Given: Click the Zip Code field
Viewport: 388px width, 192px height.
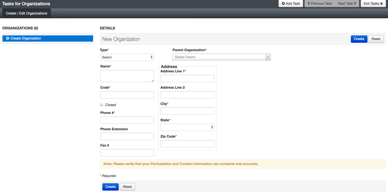Looking at the screenshot, I should click(187, 144).
